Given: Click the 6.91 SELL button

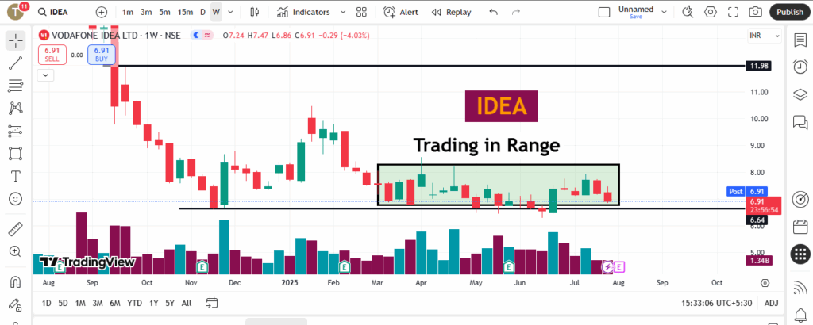Looking at the screenshot, I should pyautogui.click(x=52, y=55).
